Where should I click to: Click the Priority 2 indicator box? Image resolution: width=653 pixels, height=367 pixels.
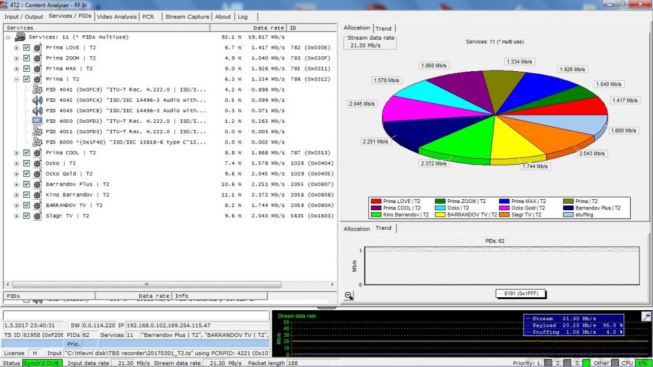[x=567, y=363]
